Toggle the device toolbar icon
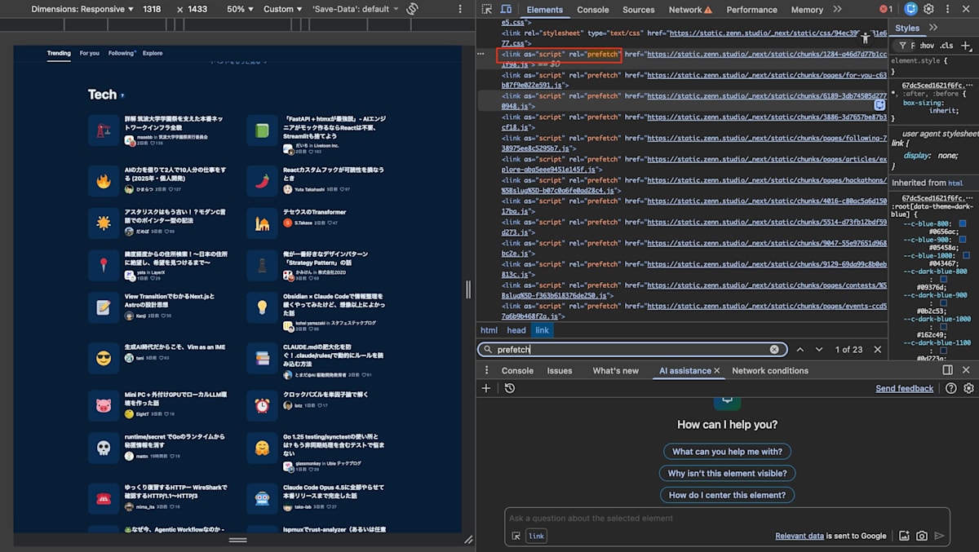 pos(507,9)
